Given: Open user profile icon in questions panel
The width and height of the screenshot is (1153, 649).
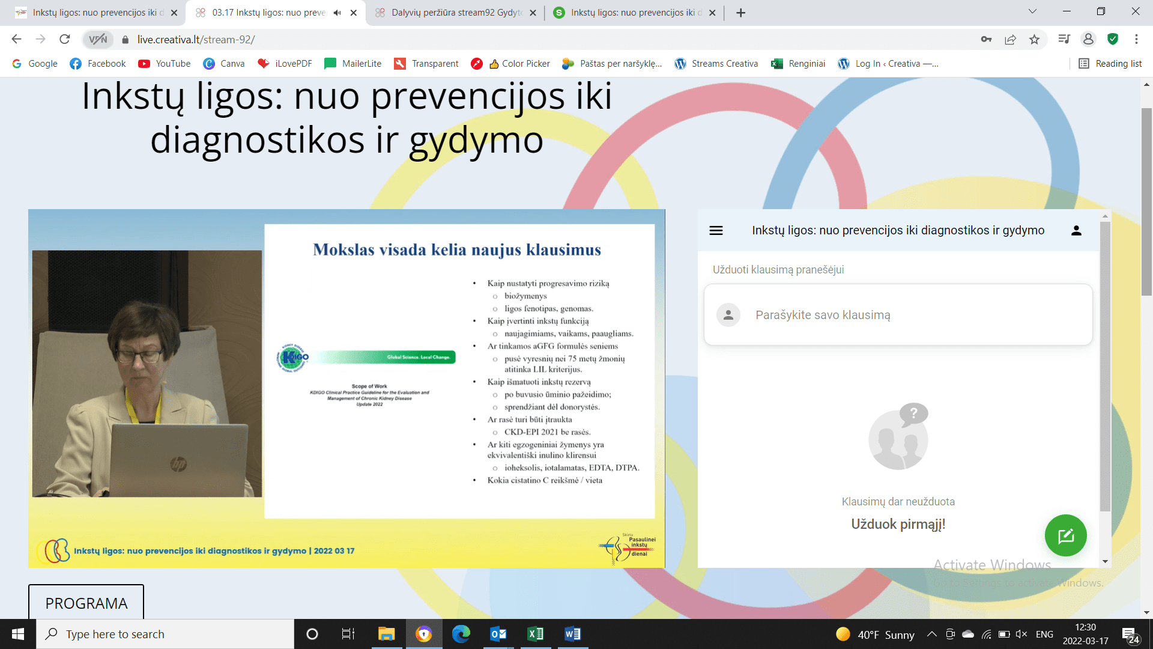Looking at the screenshot, I should (x=1076, y=230).
